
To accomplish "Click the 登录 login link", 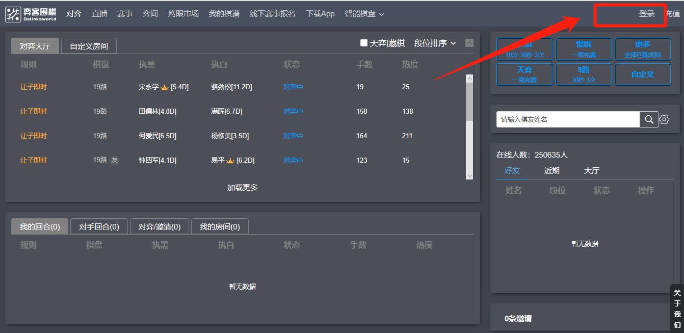I will click(x=646, y=14).
